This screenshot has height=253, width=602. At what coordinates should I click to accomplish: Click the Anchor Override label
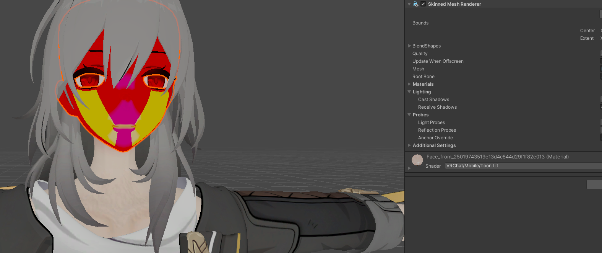point(435,138)
